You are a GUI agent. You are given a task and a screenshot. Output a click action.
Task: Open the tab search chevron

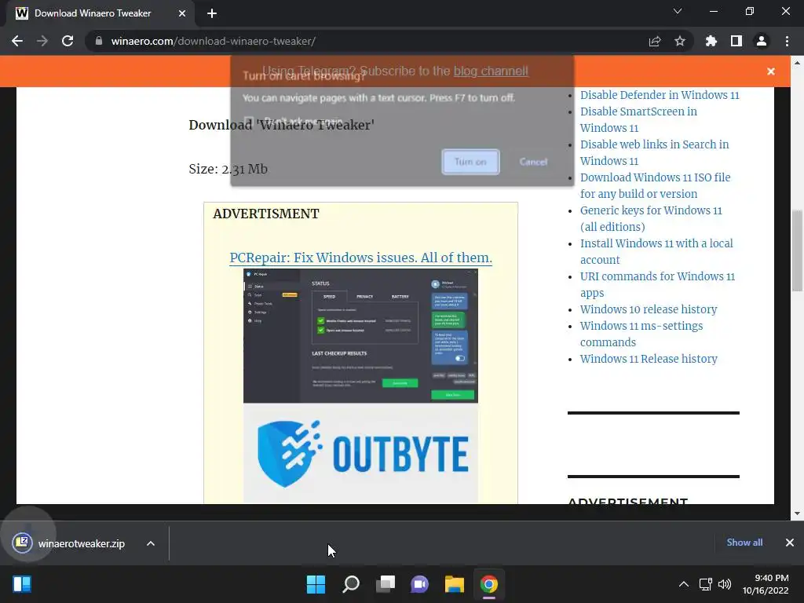pos(678,11)
